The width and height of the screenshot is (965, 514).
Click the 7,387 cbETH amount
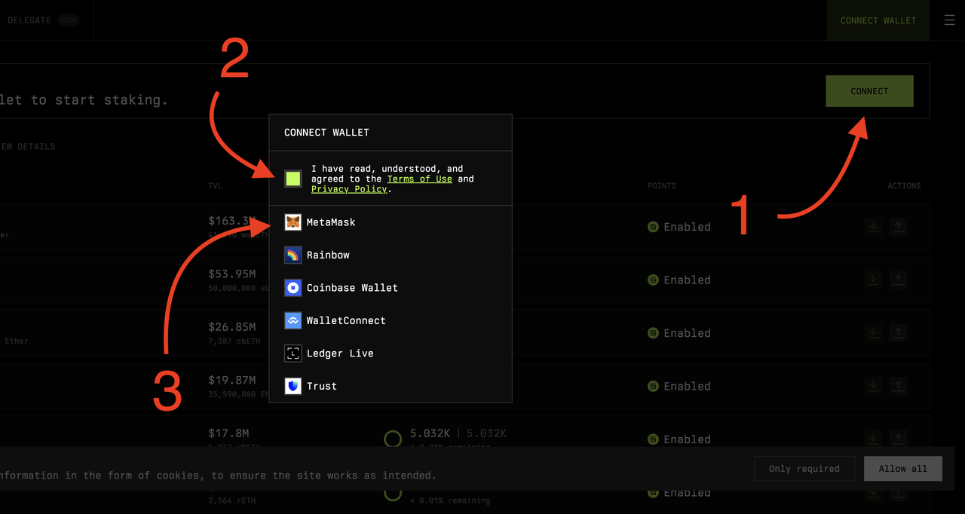point(234,341)
